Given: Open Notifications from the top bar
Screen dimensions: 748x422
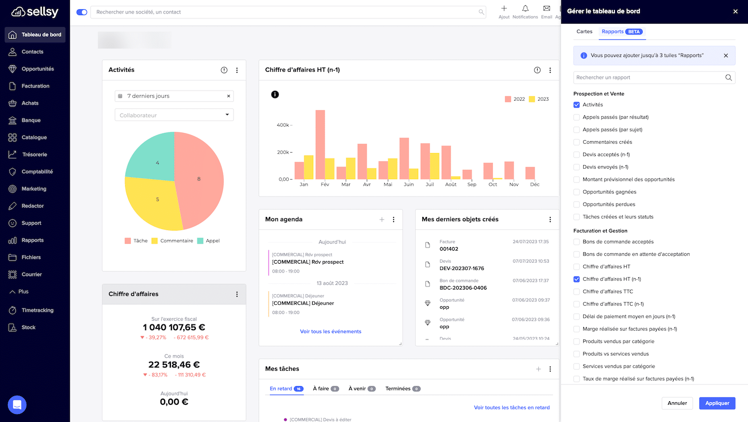Looking at the screenshot, I should (x=525, y=10).
